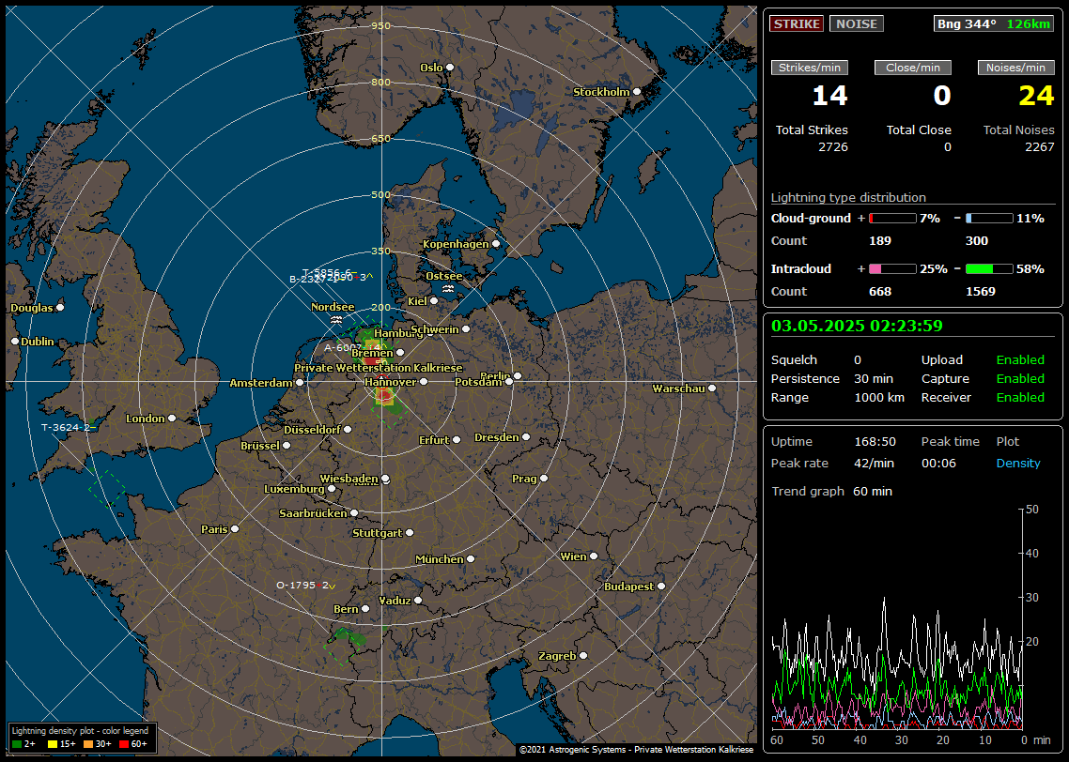Click the Brüssel city marker dot
Image resolution: width=1069 pixels, height=762 pixels.
[x=287, y=446]
